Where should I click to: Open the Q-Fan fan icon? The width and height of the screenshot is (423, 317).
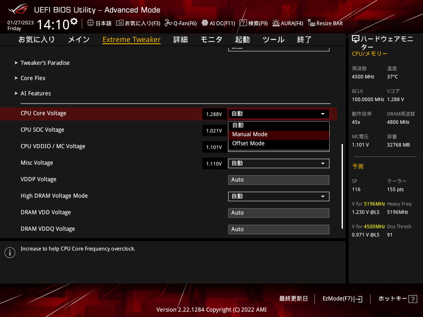169,23
